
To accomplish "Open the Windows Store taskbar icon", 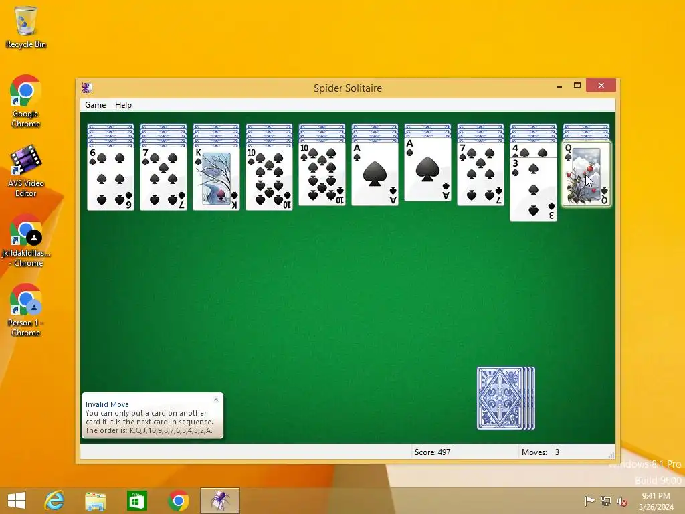I will [136, 501].
